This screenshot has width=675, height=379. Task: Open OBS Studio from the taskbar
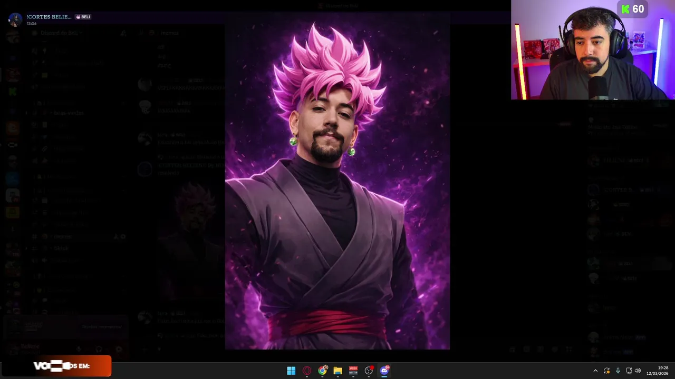coord(369,371)
